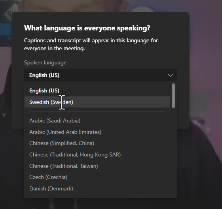Grab the language list scrollbar thumb
Screen dimensions: 222x209
(x=173, y=96)
